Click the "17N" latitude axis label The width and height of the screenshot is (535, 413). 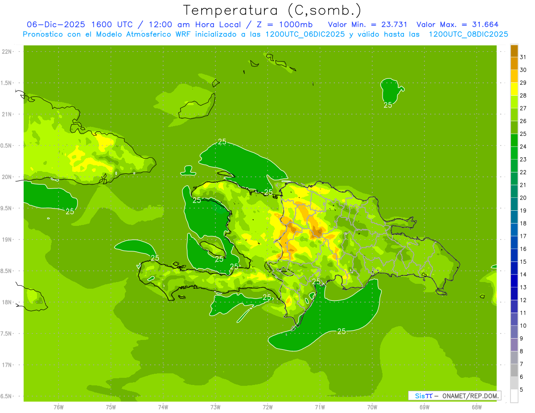tap(7, 365)
